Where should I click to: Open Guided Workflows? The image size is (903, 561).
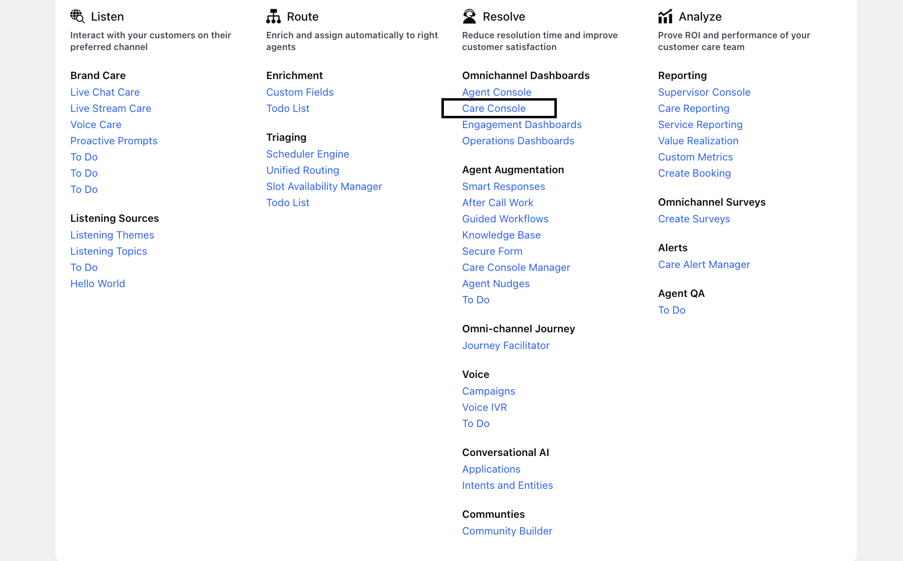point(505,219)
